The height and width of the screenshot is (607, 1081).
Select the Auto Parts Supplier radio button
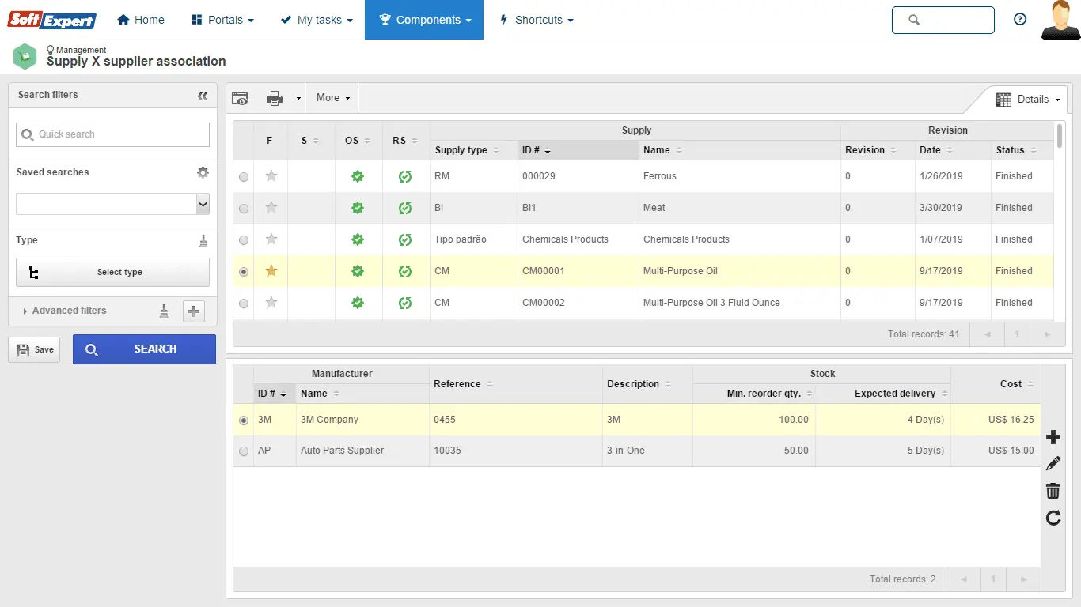tap(244, 451)
